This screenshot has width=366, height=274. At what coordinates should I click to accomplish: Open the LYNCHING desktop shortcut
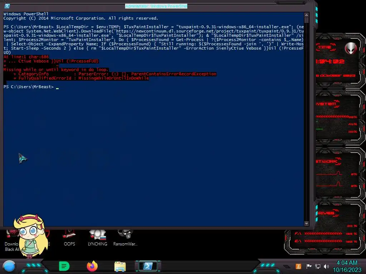tap(97, 238)
